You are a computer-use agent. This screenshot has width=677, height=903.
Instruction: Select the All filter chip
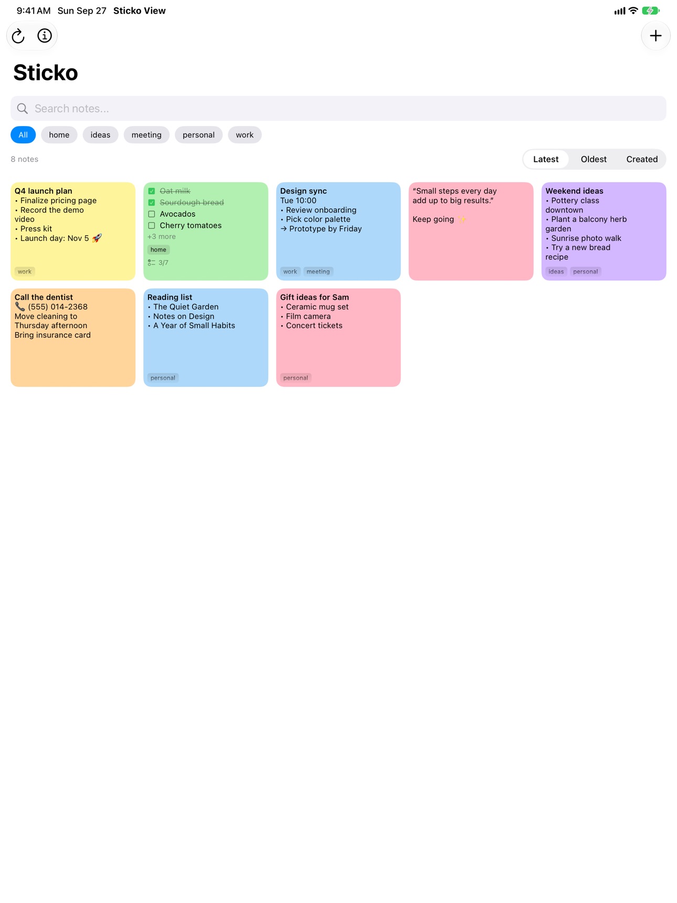pos(23,135)
